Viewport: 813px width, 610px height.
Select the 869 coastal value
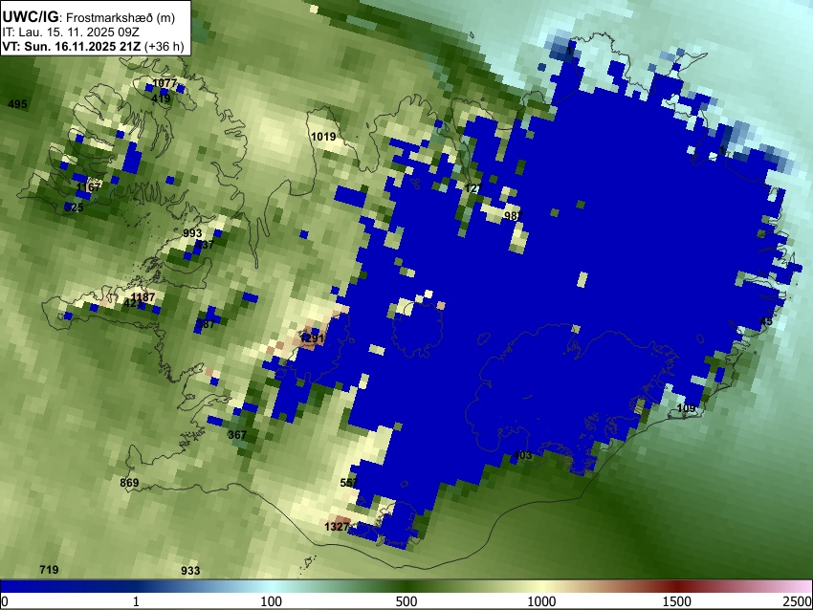point(129,483)
